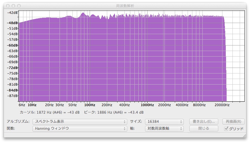
Task: Click the 関数: label
Action: [x=11, y=128]
